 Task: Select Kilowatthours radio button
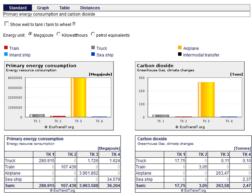click(58, 34)
